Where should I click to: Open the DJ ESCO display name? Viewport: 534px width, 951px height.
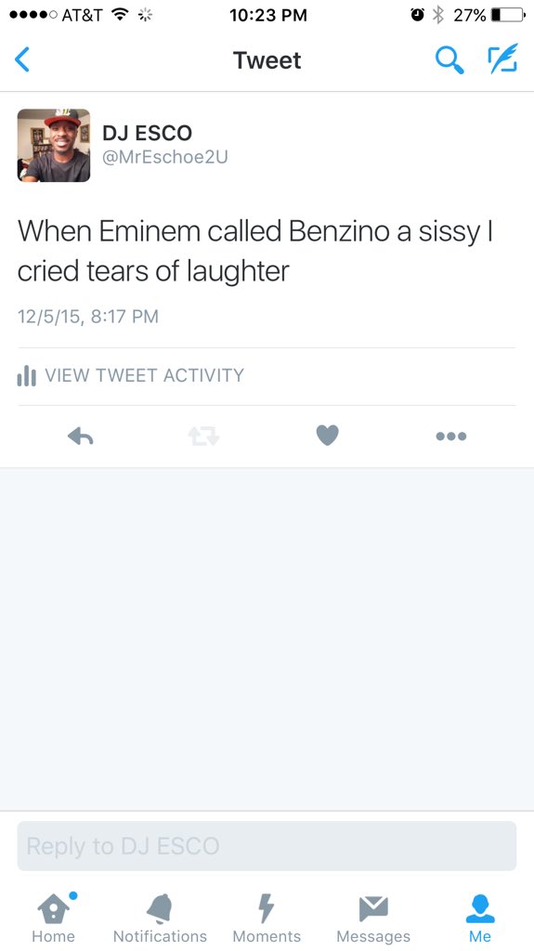[147, 133]
